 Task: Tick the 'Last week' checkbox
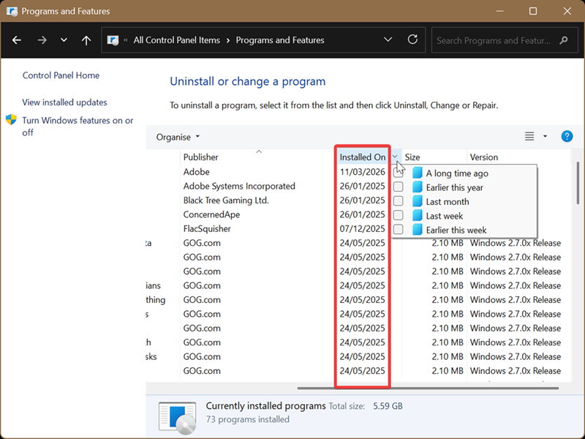point(398,215)
